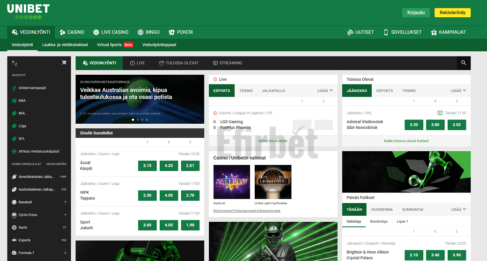Click the pin icon in sidebar

coord(64,63)
